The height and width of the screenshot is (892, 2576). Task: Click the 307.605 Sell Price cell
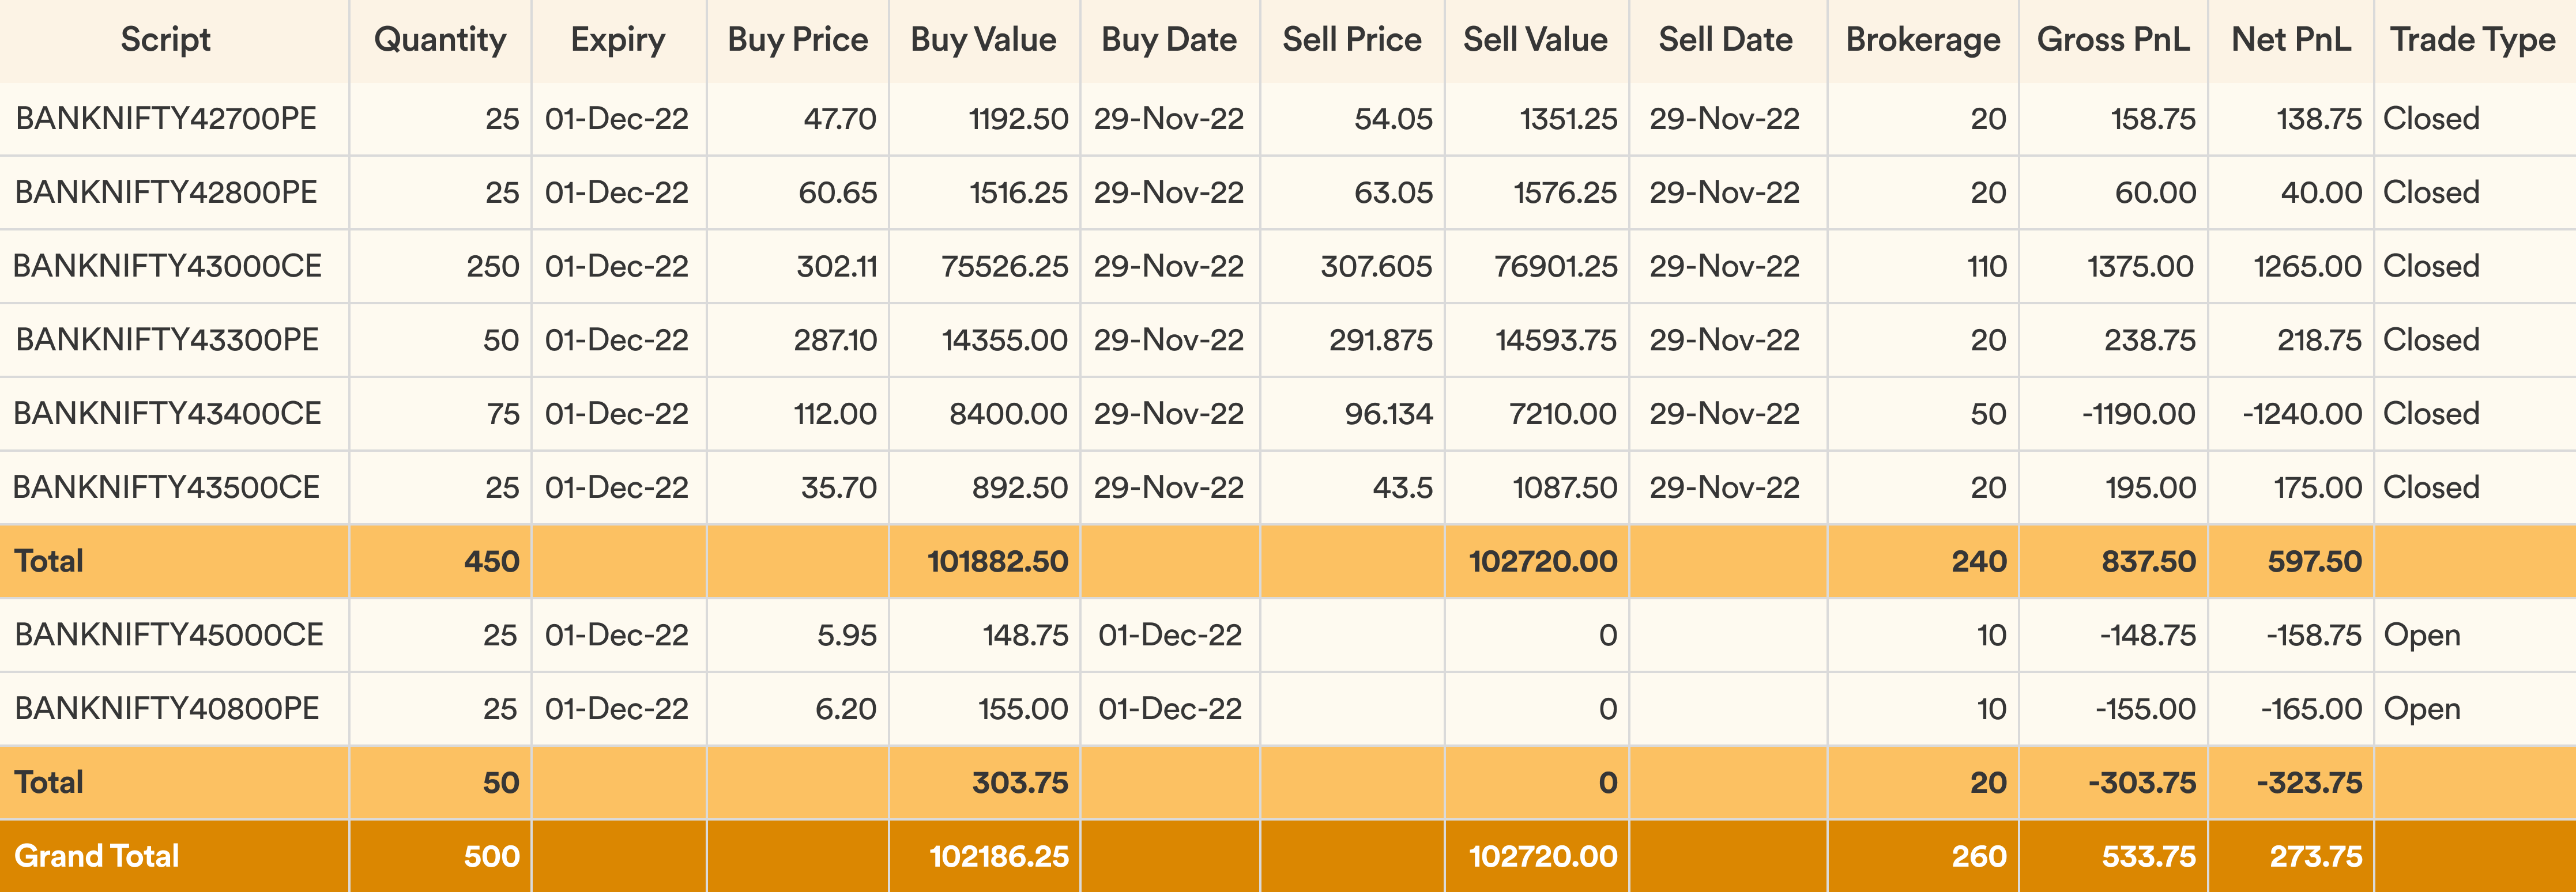pos(1376,266)
